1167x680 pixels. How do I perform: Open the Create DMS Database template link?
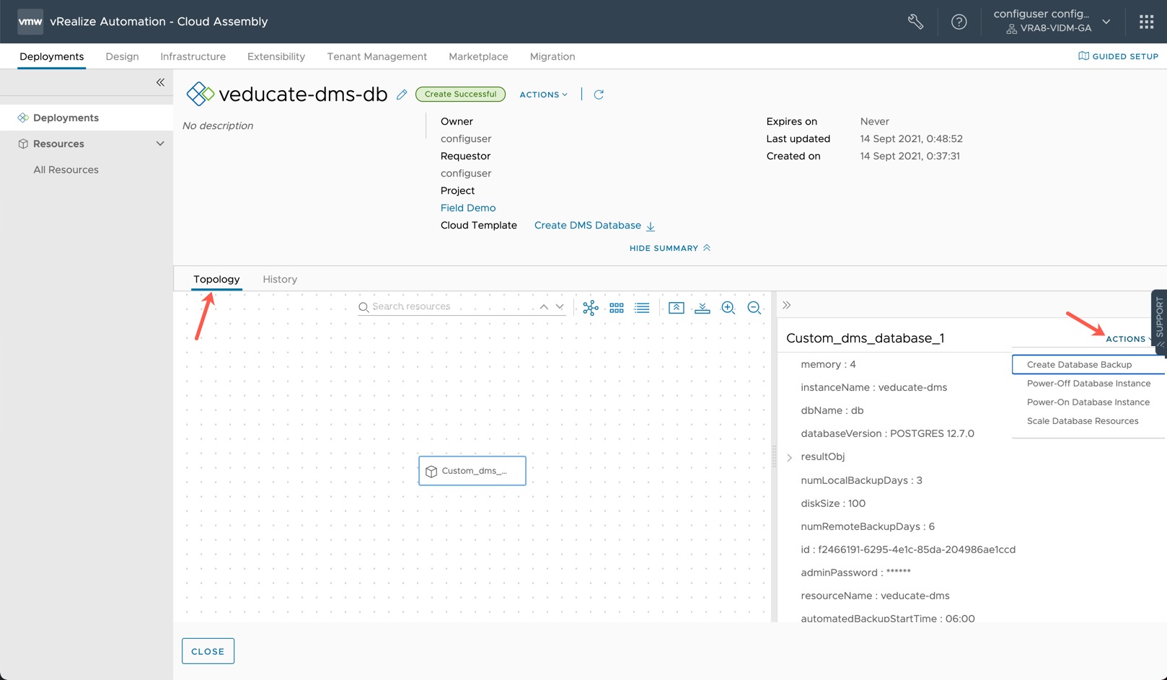coord(588,225)
